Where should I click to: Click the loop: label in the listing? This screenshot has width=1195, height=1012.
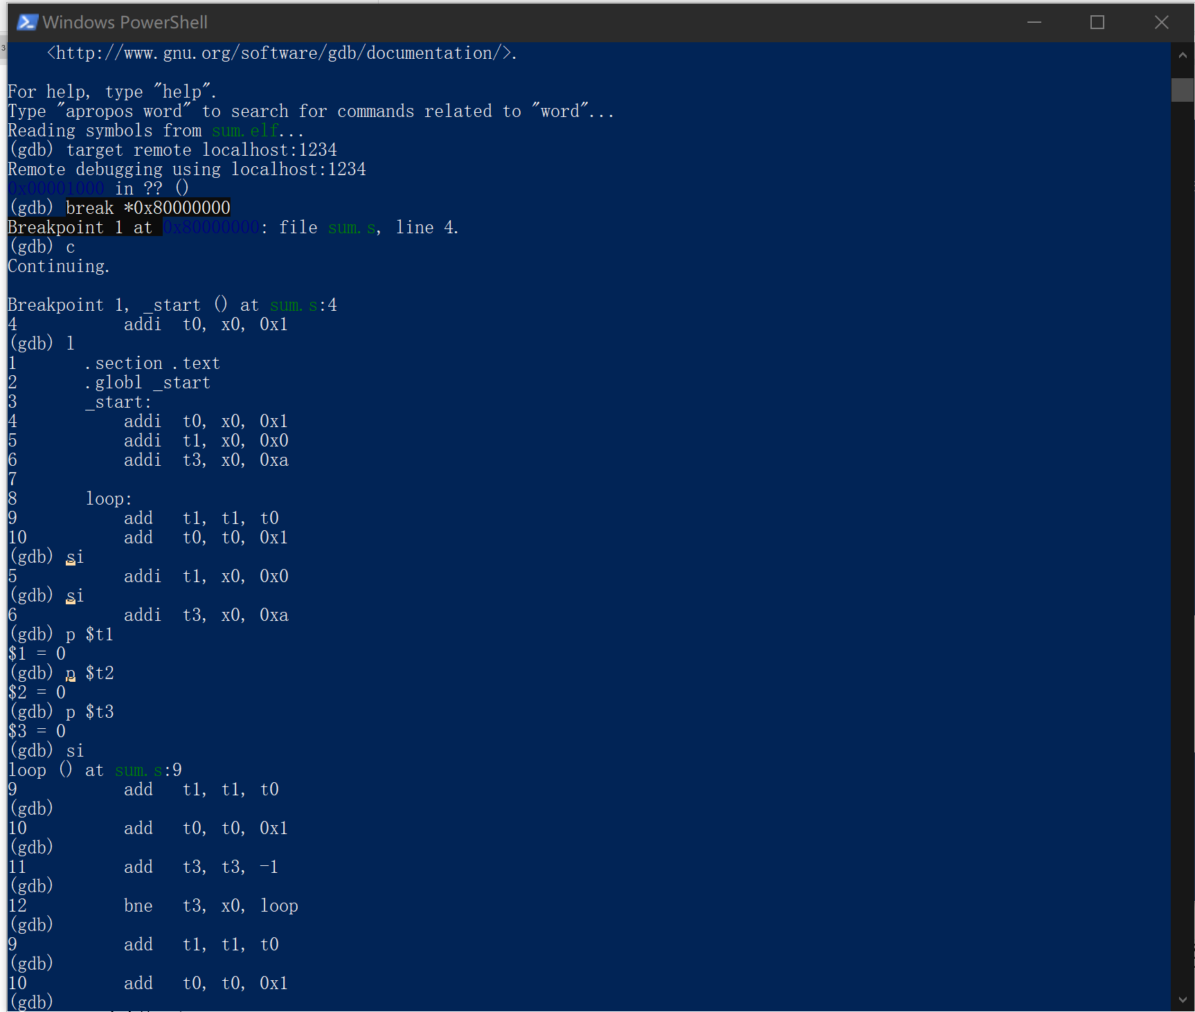point(109,499)
